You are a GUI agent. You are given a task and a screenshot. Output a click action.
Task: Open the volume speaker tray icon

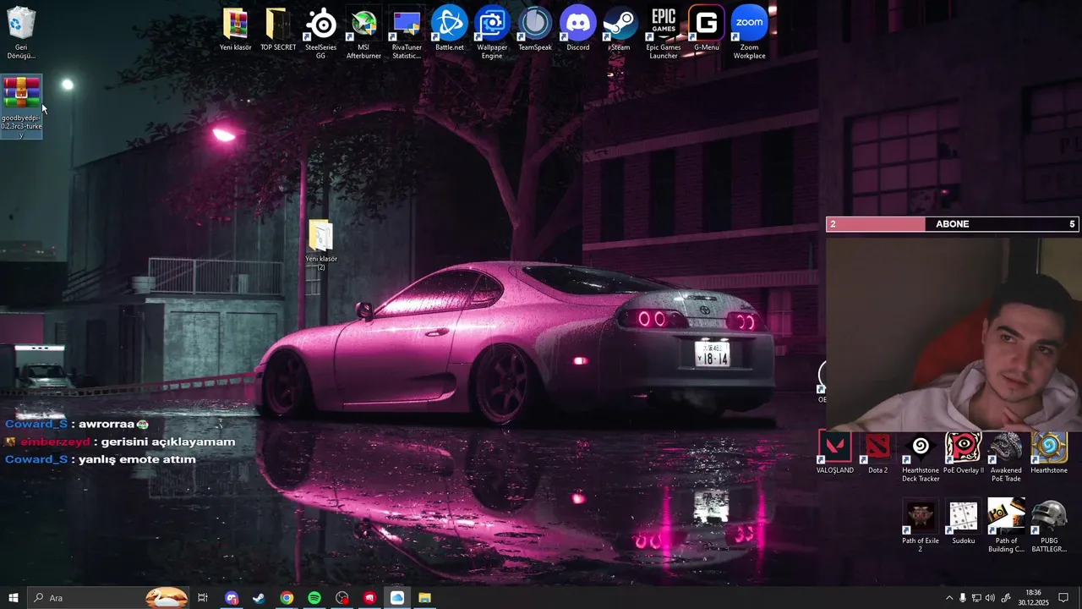coord(990,598)
